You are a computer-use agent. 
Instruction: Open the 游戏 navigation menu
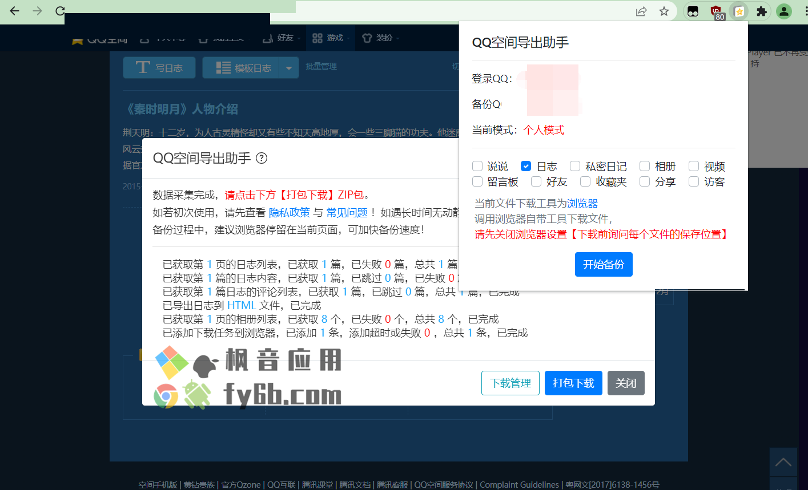coord(331,38)
